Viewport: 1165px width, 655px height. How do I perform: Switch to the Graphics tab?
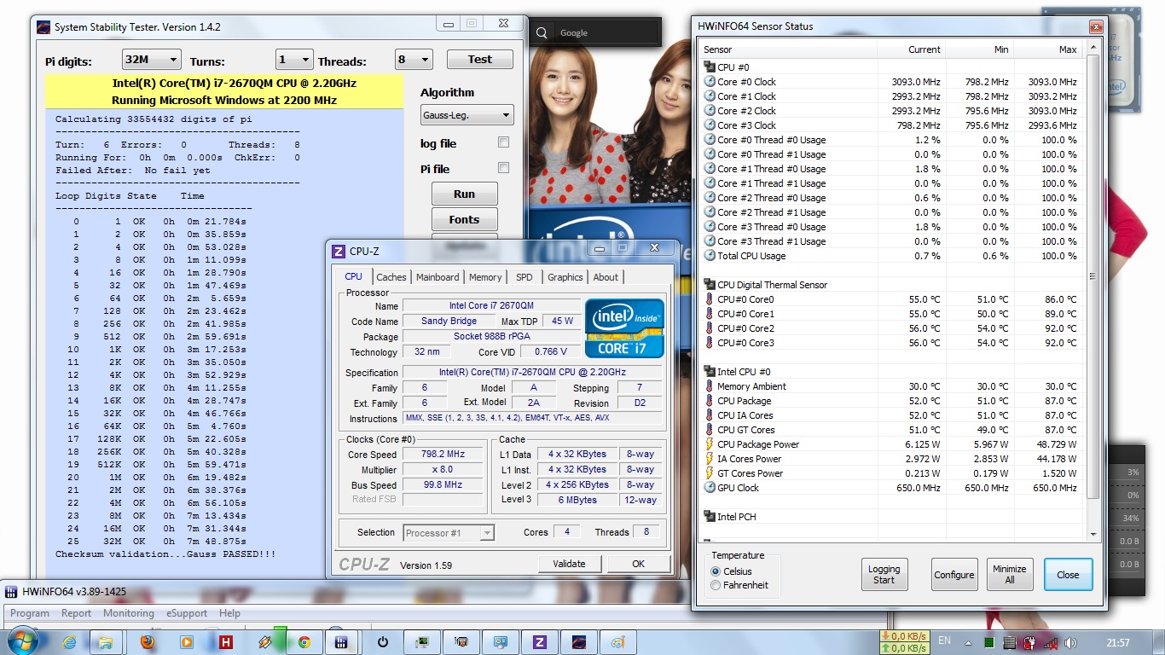[565, 277]
